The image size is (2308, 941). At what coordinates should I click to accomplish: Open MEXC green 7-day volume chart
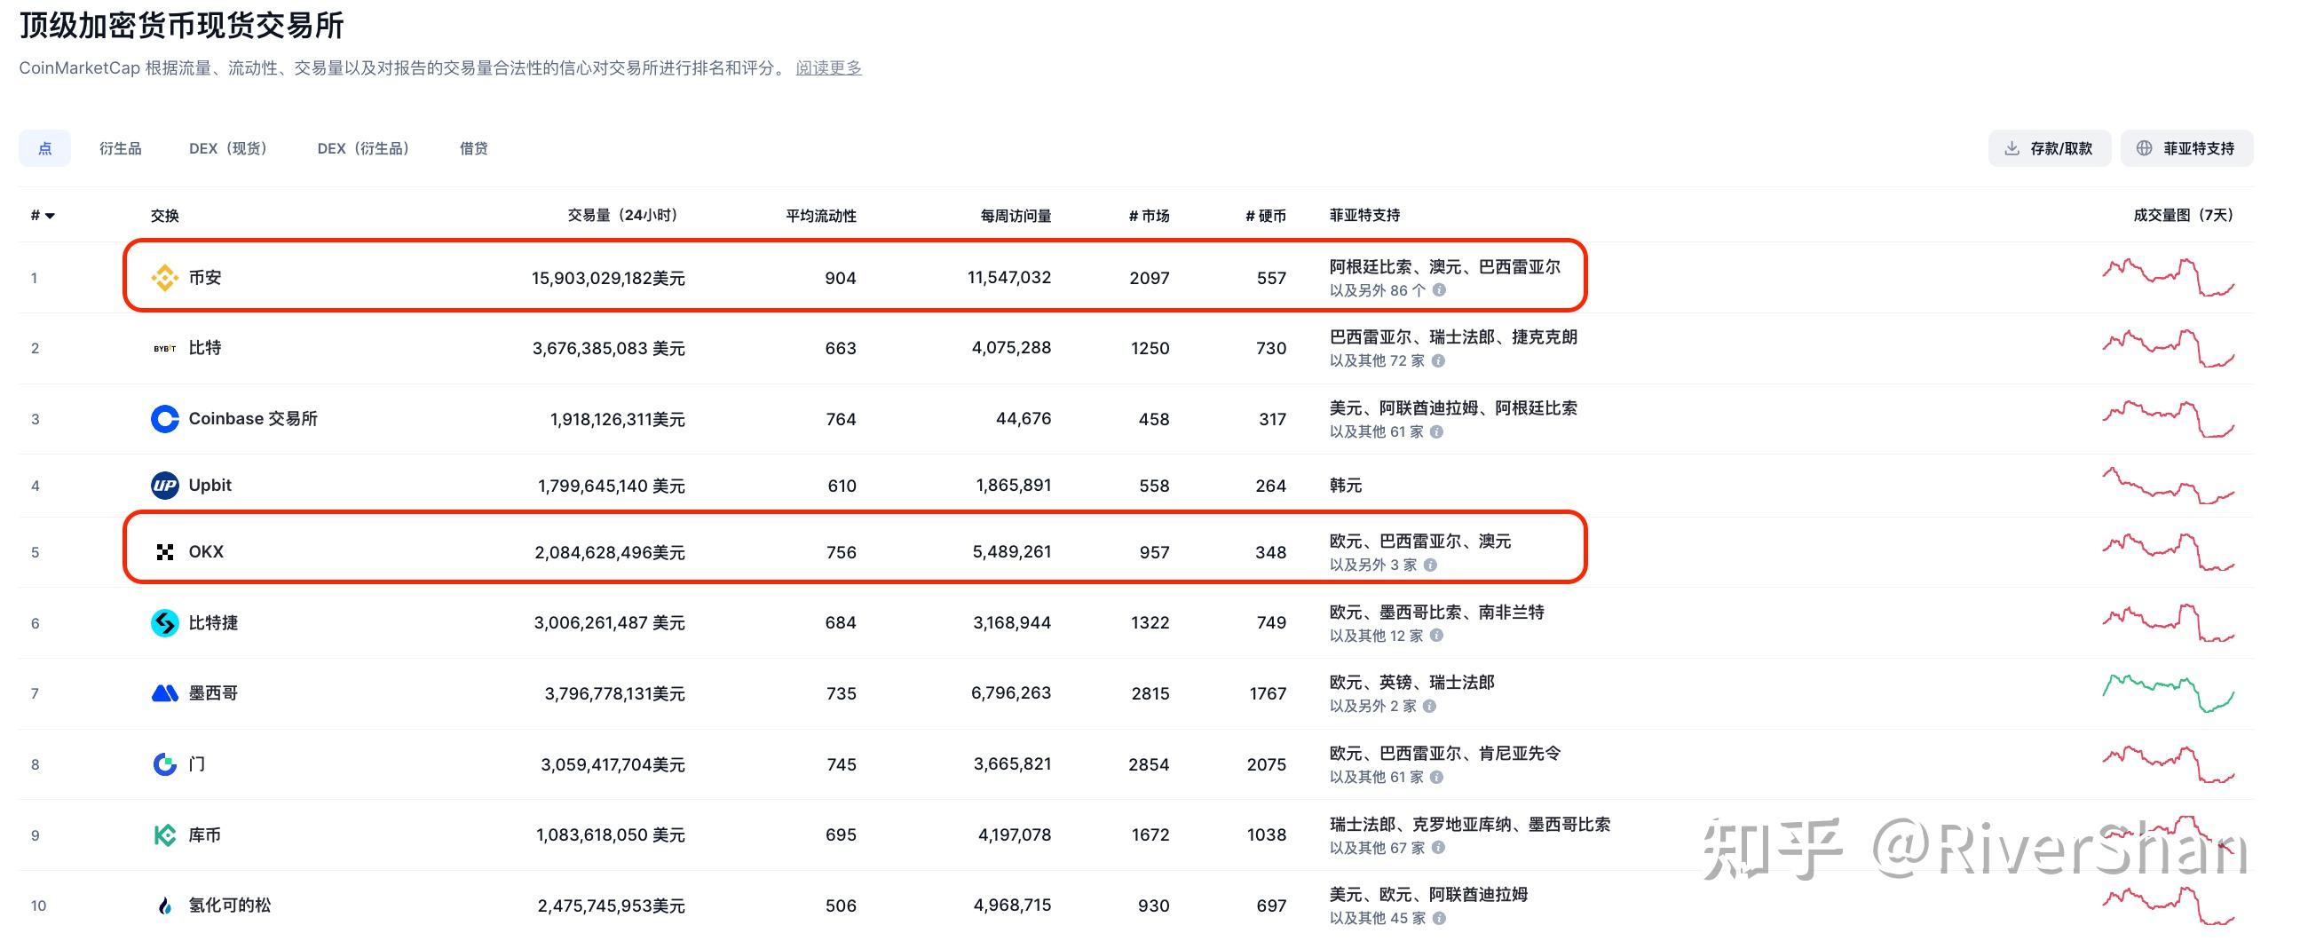tap(2168, 692)
